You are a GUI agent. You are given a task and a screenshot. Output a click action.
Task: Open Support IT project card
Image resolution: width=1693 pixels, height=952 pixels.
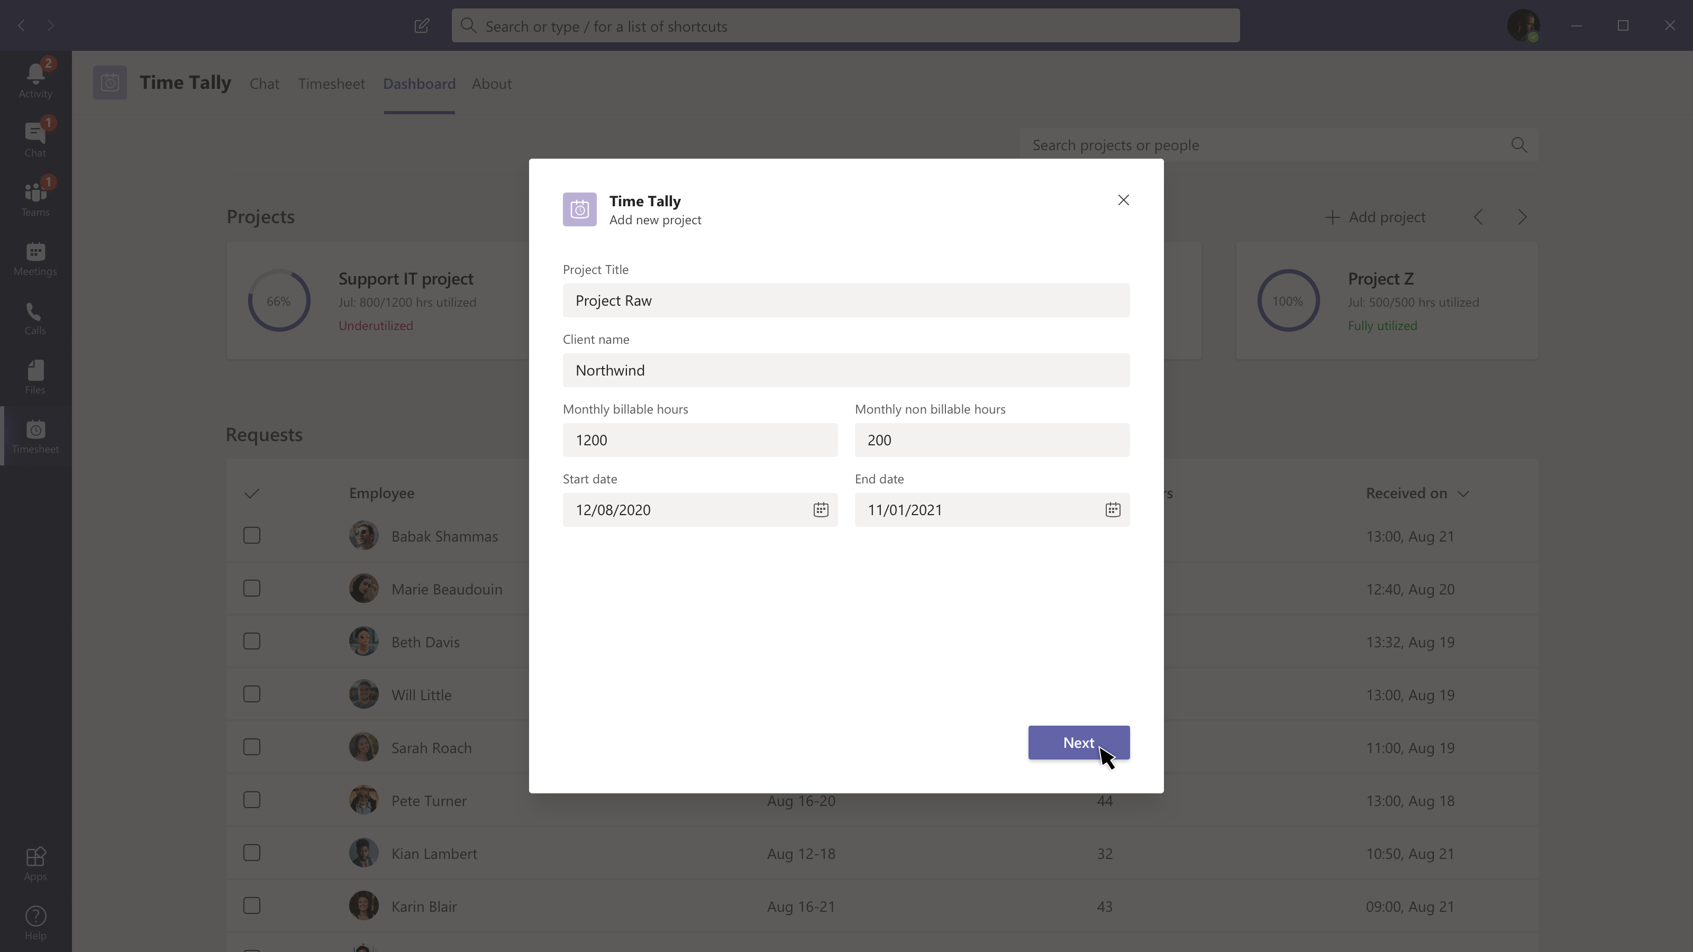tap(378, 301)
